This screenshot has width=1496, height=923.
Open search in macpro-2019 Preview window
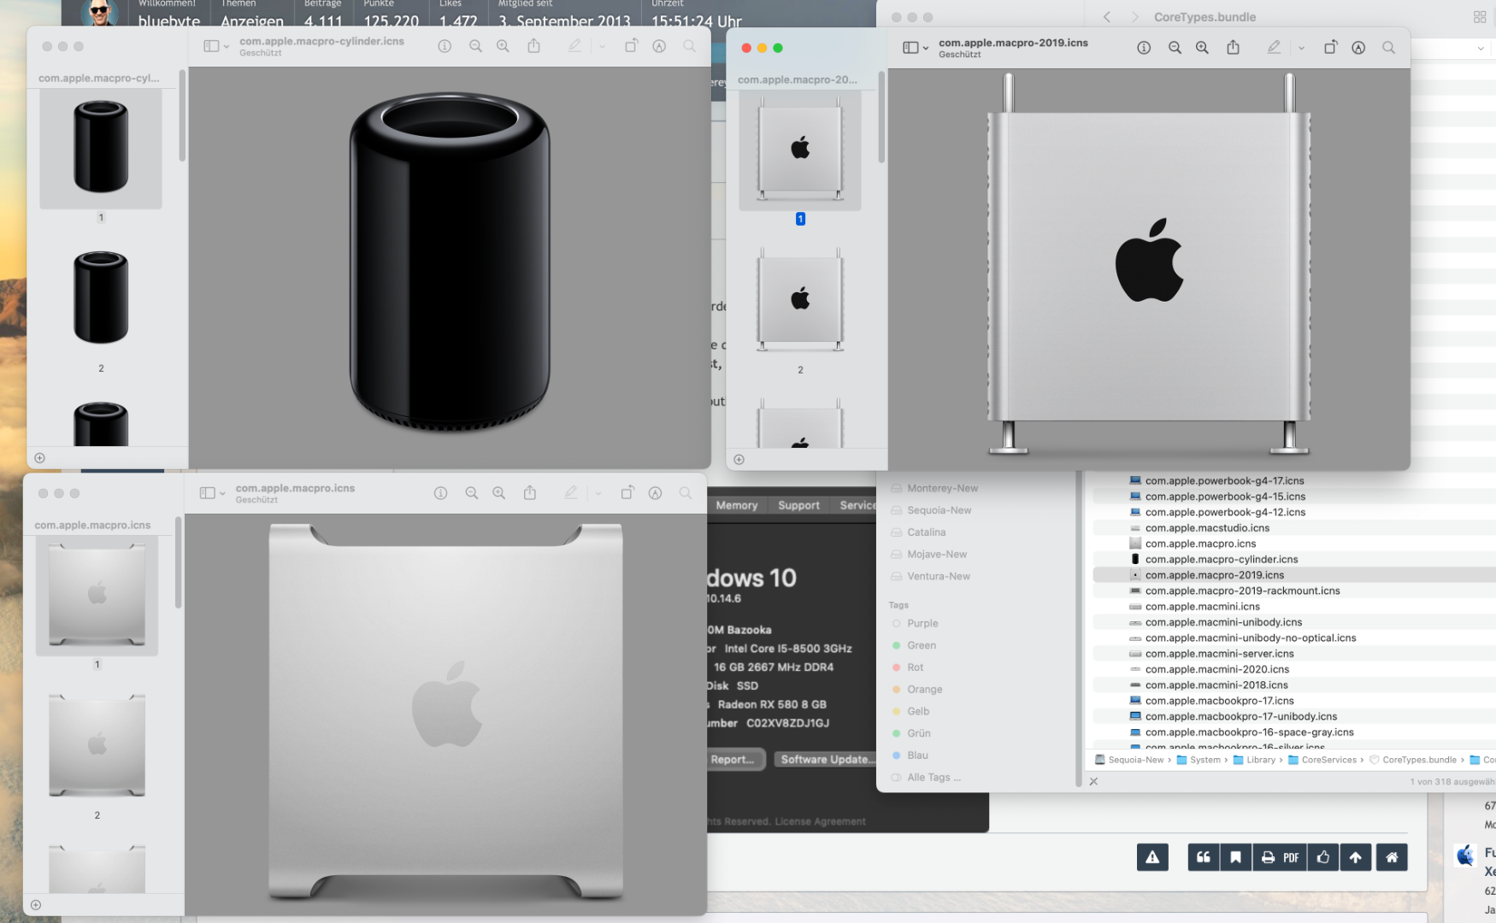(x=1388, y=48)
